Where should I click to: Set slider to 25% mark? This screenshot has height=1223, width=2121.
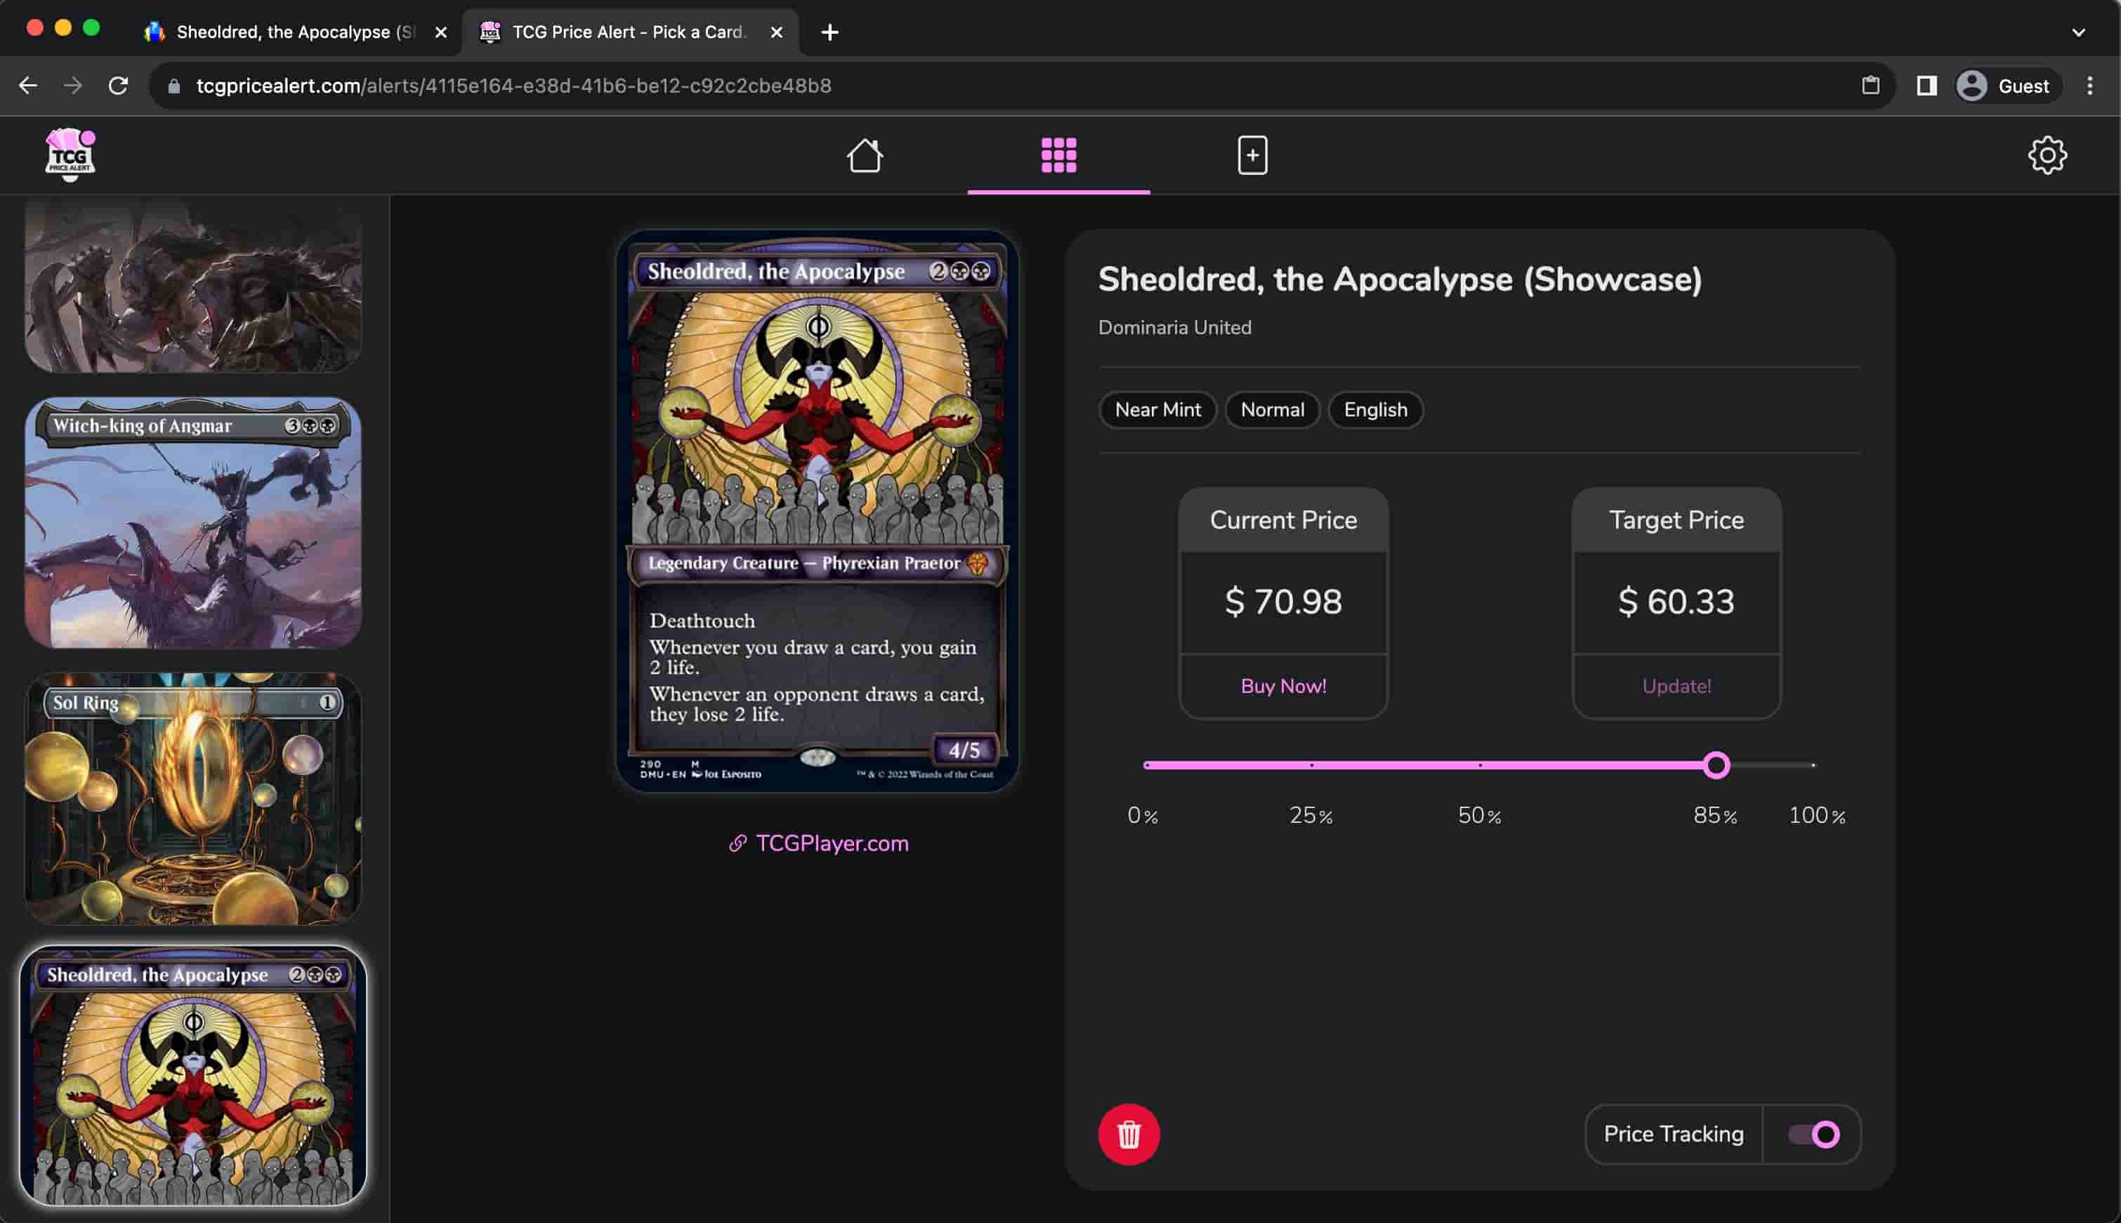pyautogui.click(x=1311, y=765)
